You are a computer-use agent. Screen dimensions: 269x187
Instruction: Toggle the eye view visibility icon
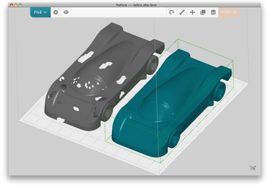(x=66, y=12)
